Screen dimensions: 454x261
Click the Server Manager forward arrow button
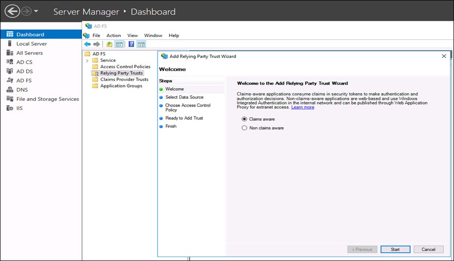pyautogui.click(x=26, y=12)
